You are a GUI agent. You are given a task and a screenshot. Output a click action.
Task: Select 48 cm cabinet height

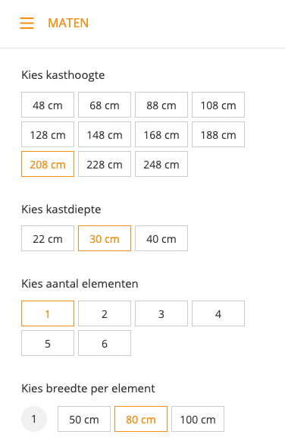pyautogui.click(x=48, y=105)
